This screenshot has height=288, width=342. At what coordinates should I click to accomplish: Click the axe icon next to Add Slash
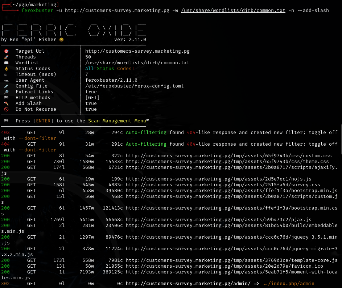[6, 104]
